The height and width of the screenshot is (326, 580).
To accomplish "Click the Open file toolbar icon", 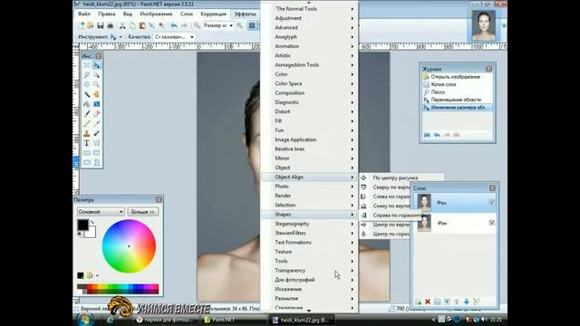I will pyautogui.click(x=91, y=25).
